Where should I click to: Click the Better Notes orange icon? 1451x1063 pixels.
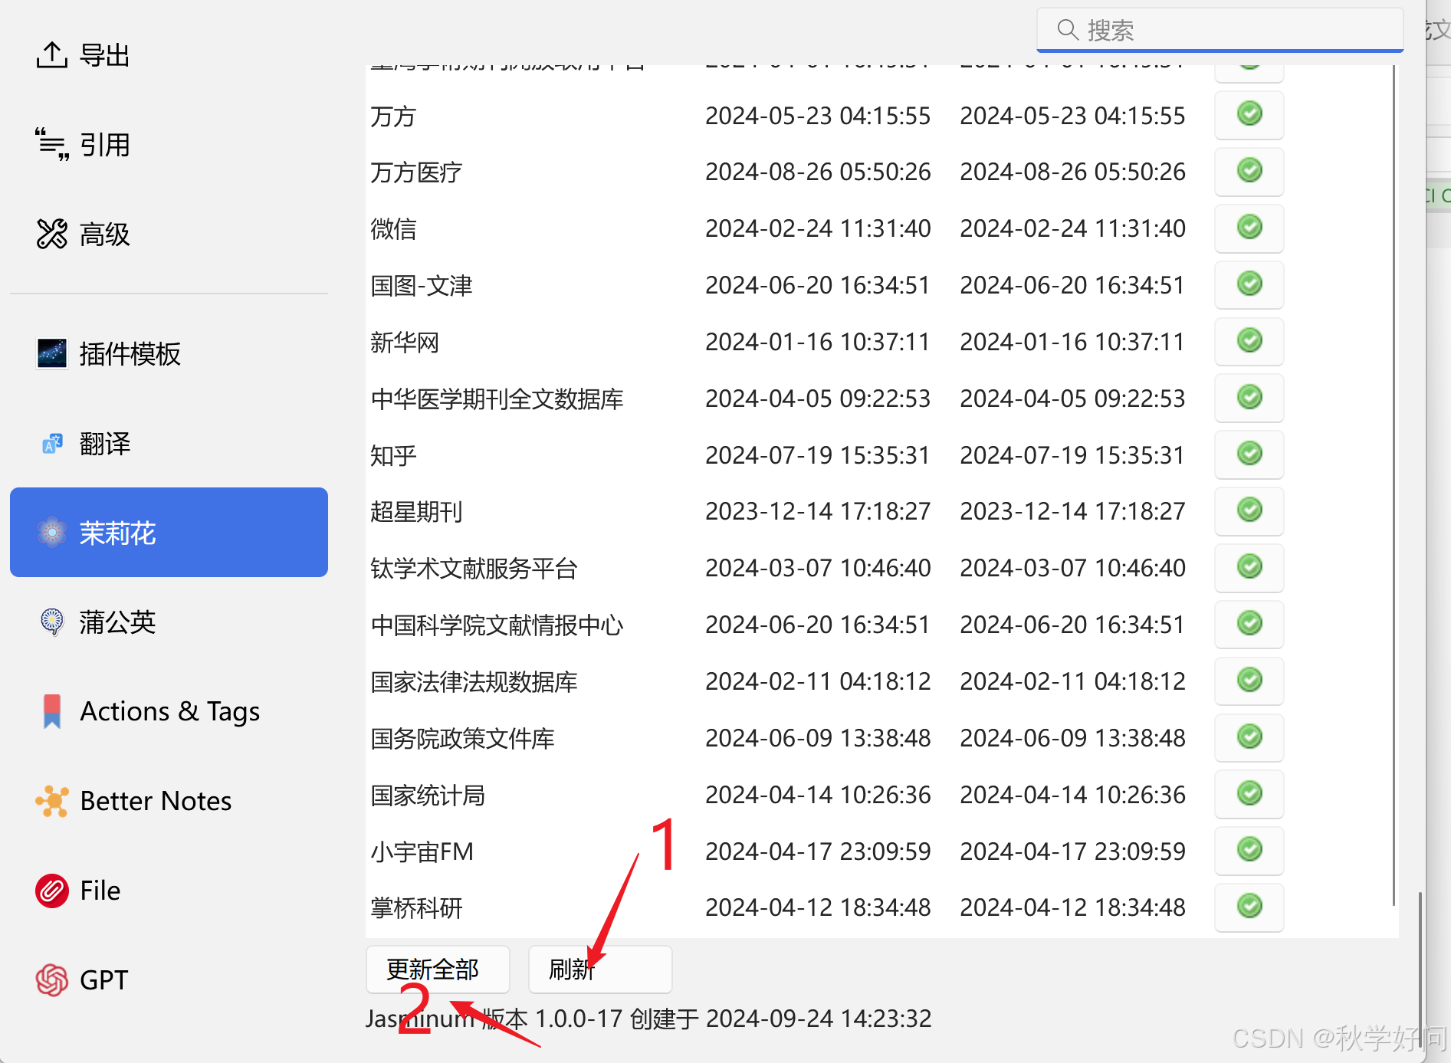pyautogui.click(x=51, y=801)
